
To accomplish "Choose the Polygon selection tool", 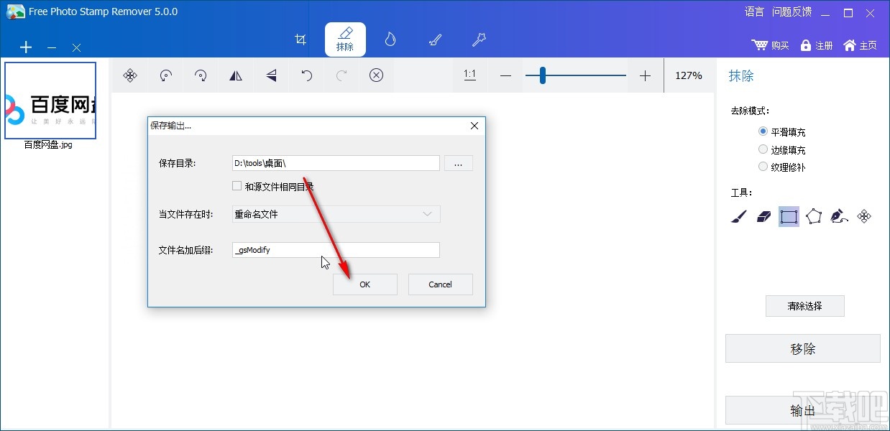I will point(814,216).
